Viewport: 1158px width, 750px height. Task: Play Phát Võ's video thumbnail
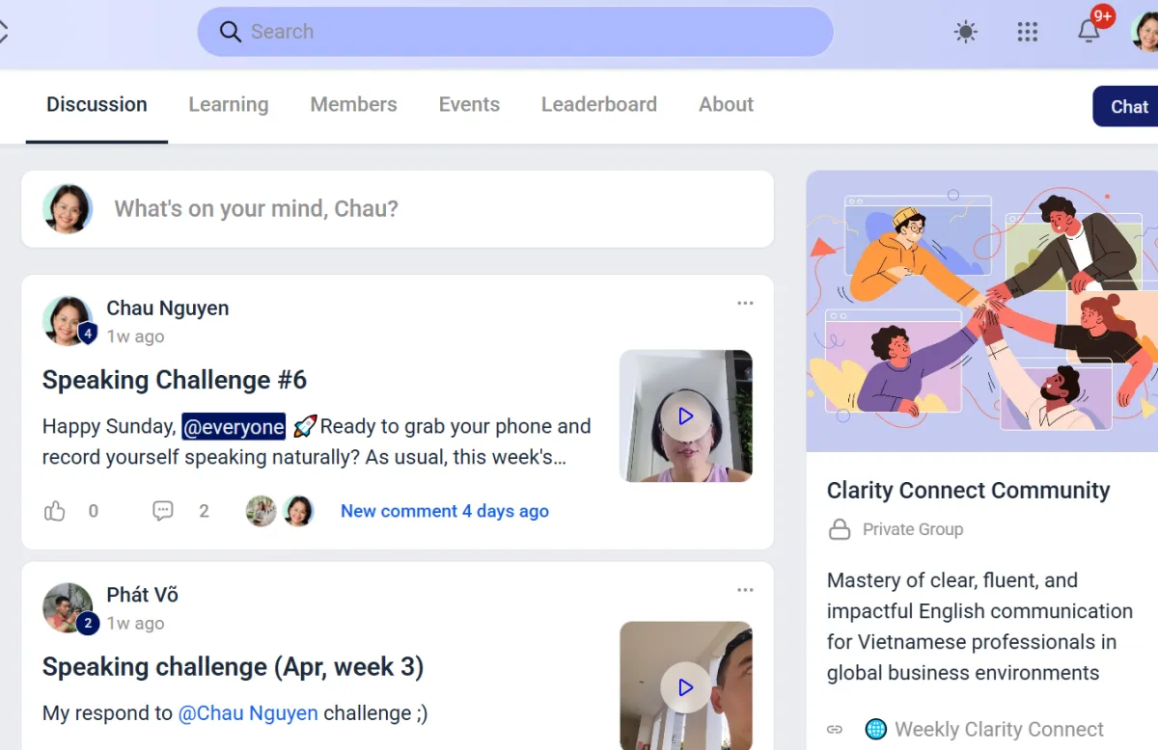(x=686, y=686)
